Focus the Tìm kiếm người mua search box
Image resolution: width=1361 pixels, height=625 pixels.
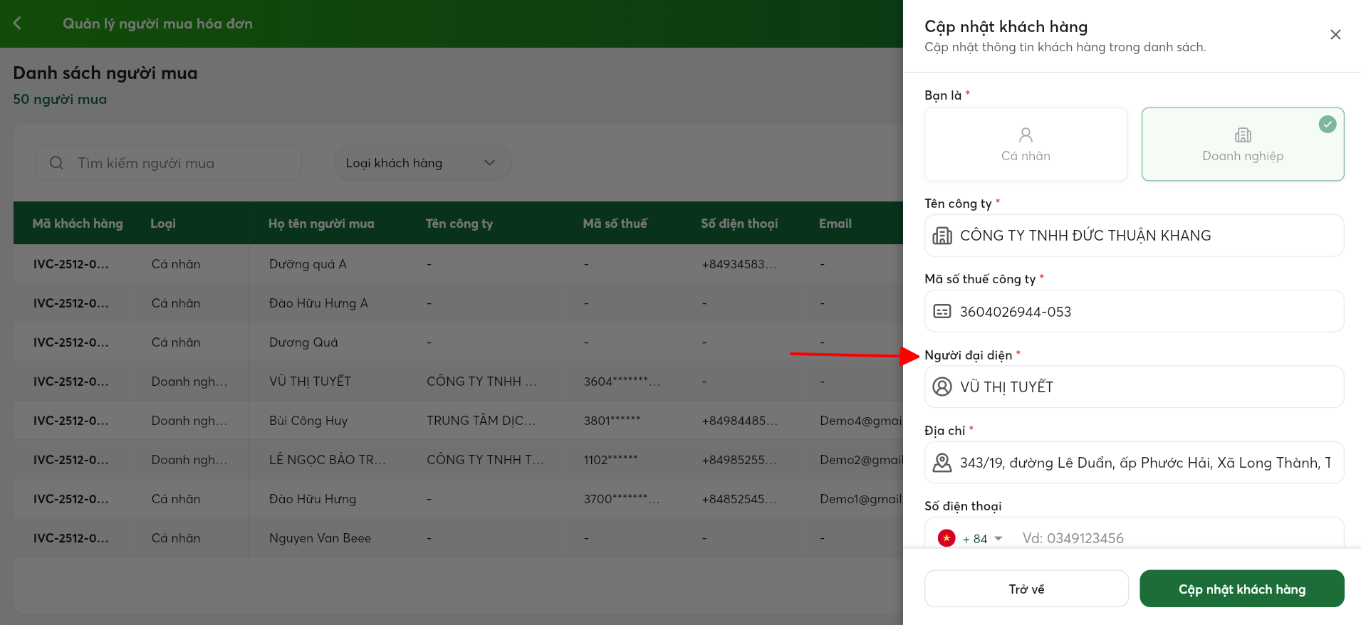[178, 163]
